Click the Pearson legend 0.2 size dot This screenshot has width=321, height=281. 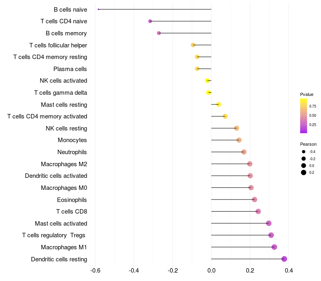(x=304, y=173)
